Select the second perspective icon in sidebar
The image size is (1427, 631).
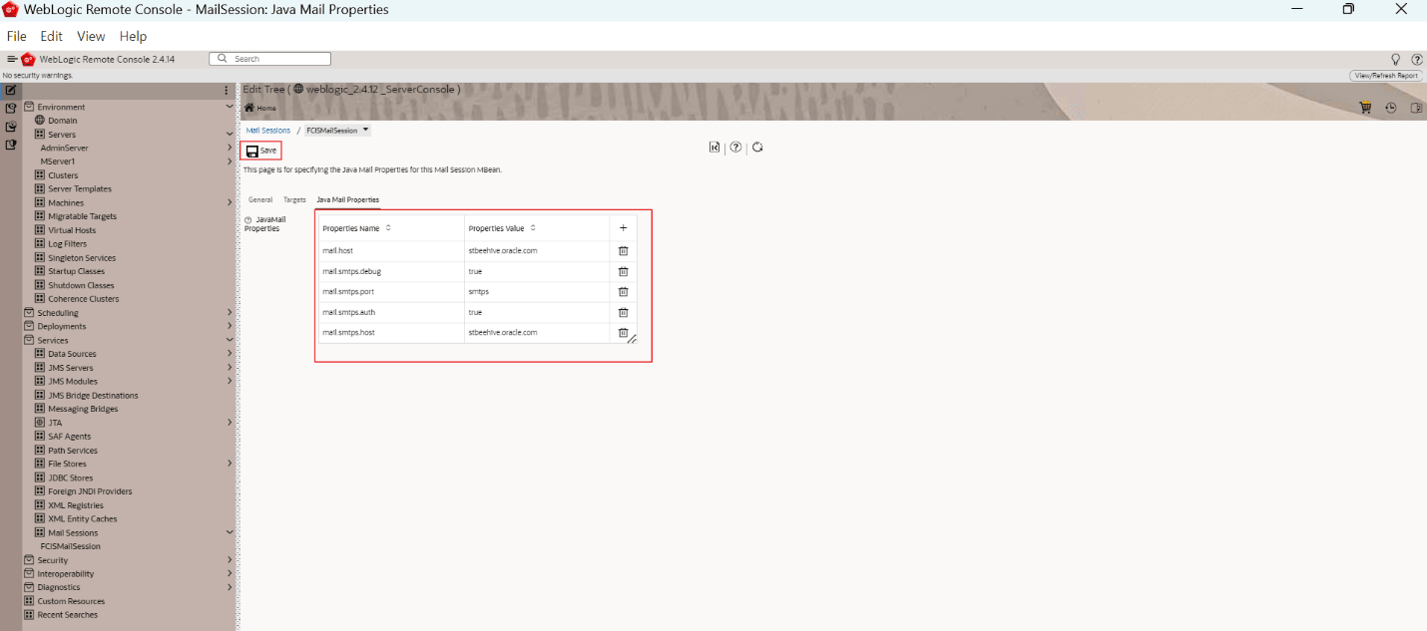(11, 109)
